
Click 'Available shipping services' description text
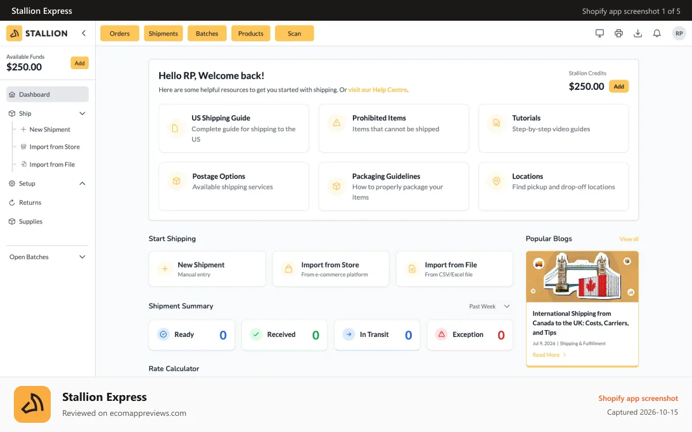pyautogui.click(x=233, y=187)
